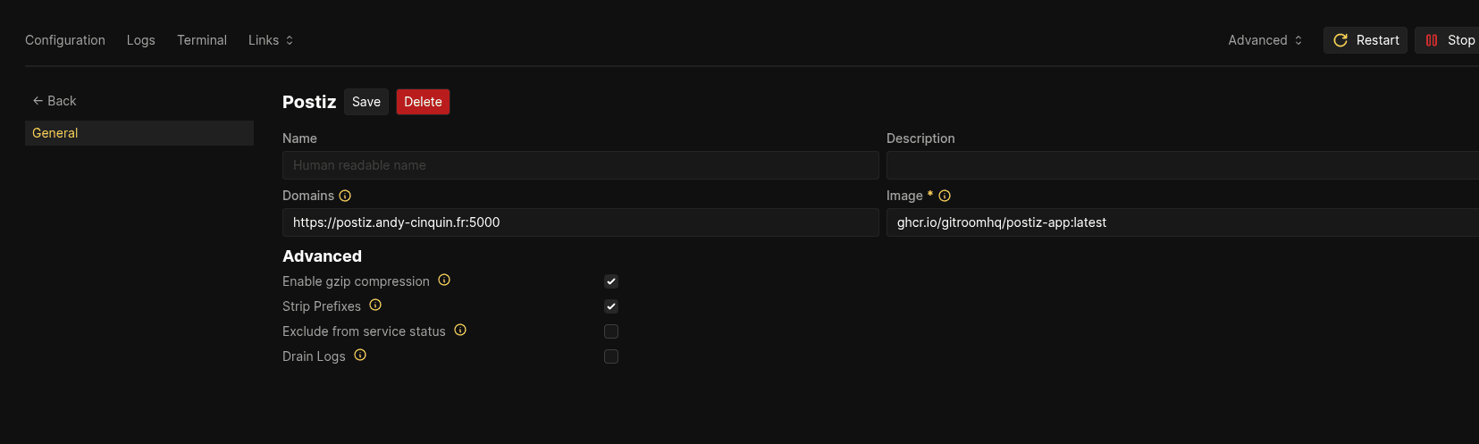The width and height of the screenshot is (1479, 444).
Task: Open the Links dropdown
Action: (x=271, y=40)
